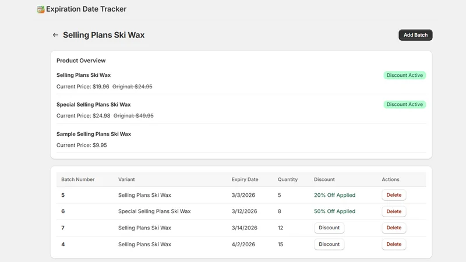Click Discount Active badge for Special Selling Plans
The height and width of the screenshot is (262, 466).
(404, 105)
